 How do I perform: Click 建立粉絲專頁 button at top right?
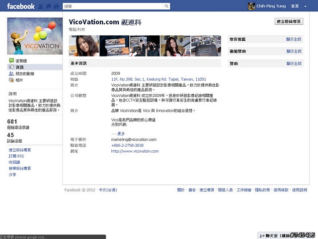289,21
